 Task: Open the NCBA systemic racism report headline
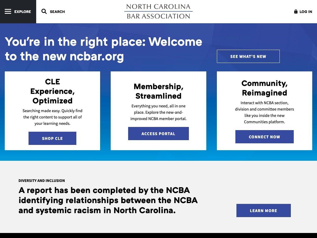coord(108,200)
